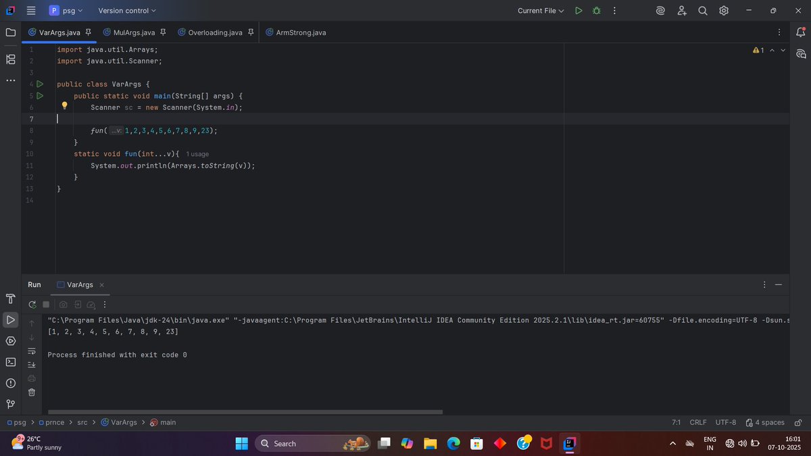The width and height of the screenshot is (811, 456).
Task: Select the VarArgs tab in Run panel
Action: click(80, 284)
